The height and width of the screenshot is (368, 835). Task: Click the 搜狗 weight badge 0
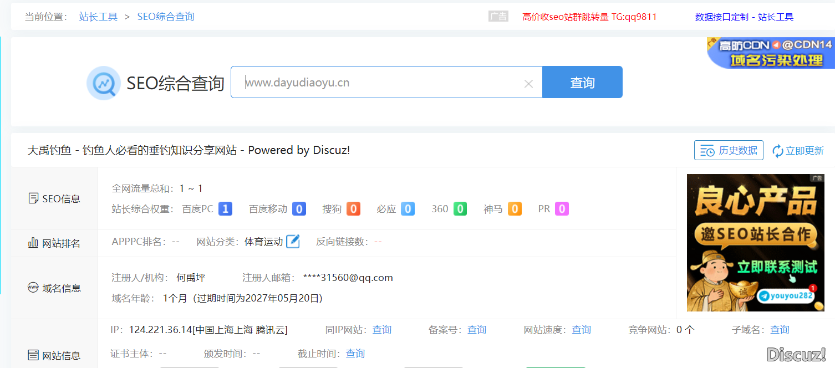pos(354,209)
